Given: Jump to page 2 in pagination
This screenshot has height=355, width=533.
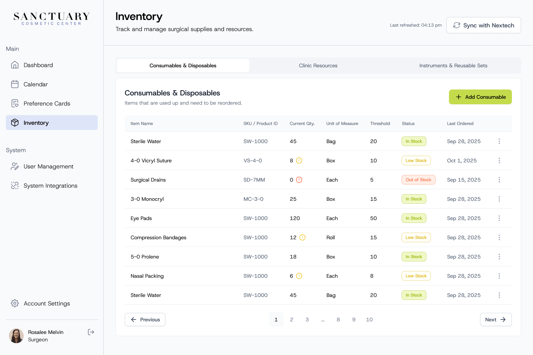Looking at the screenshot, I should click(292, 319).
